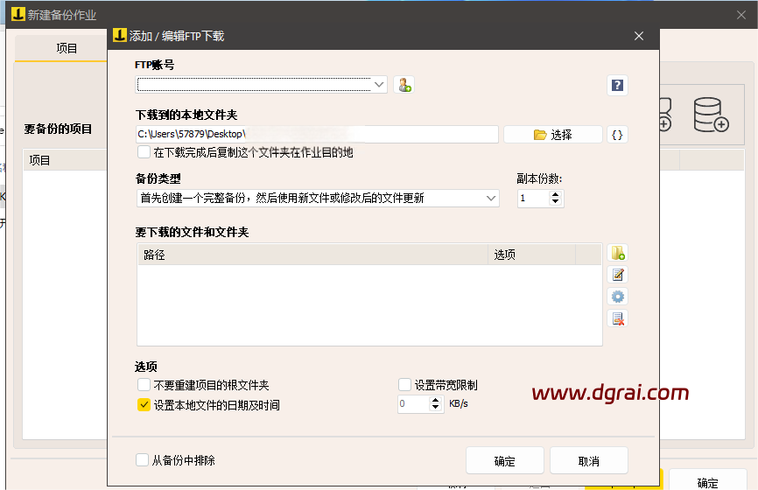Switch to the 项目 tab
Image resolution: width=758 pixels, height=490 pixels.
[67, 49]
